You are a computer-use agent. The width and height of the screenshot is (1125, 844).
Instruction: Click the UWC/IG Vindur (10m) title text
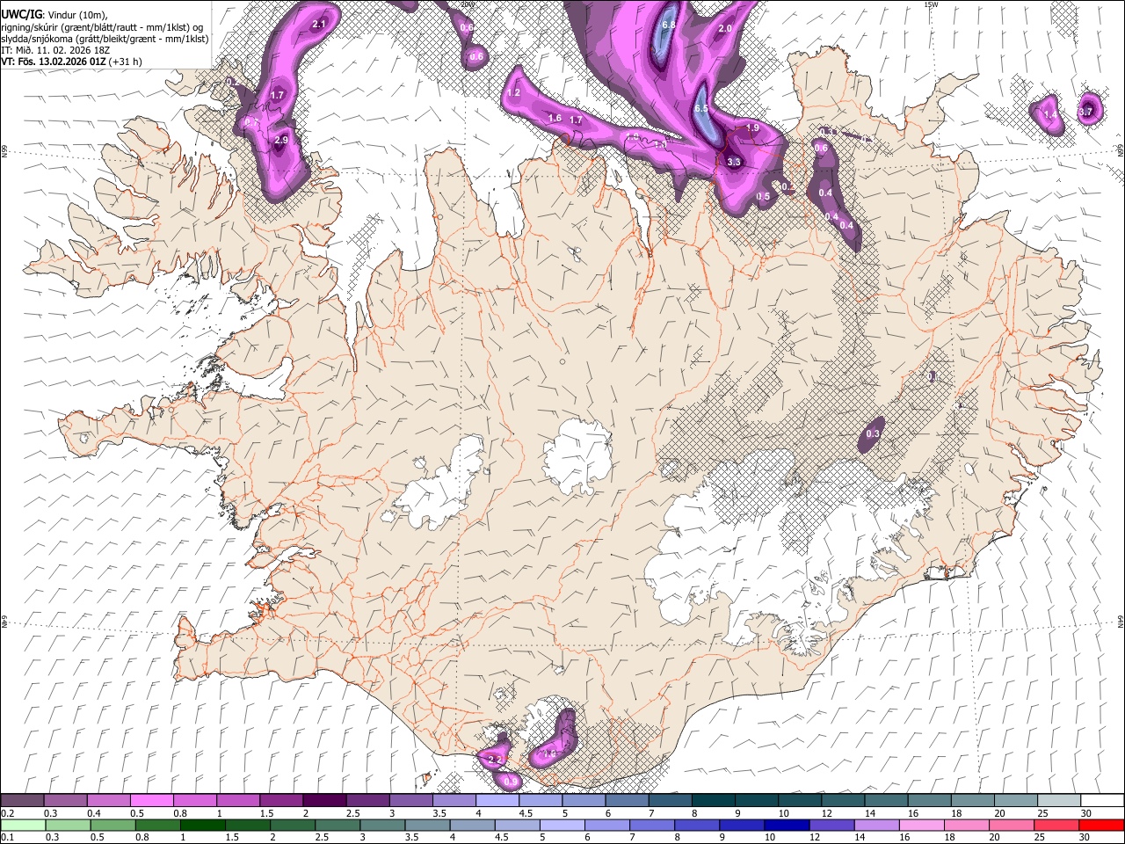click(54, 13)
